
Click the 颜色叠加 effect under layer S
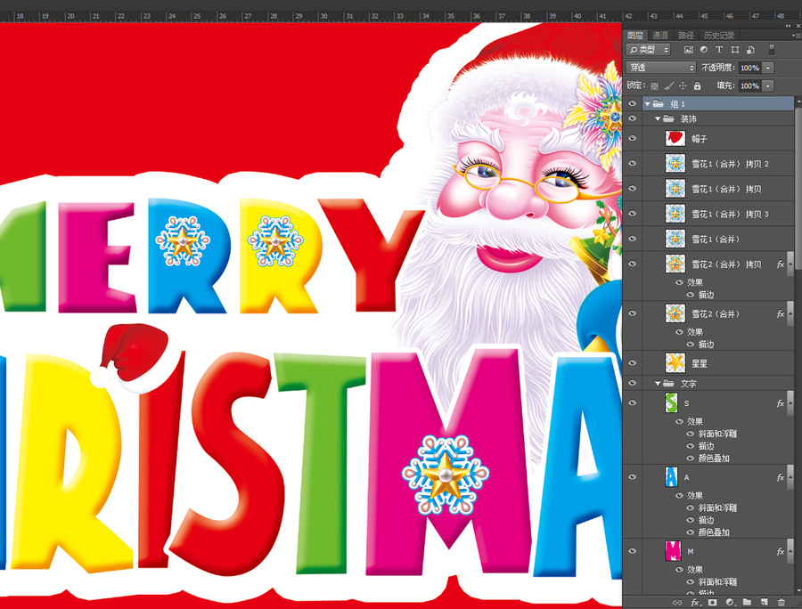tap(714, 459)
